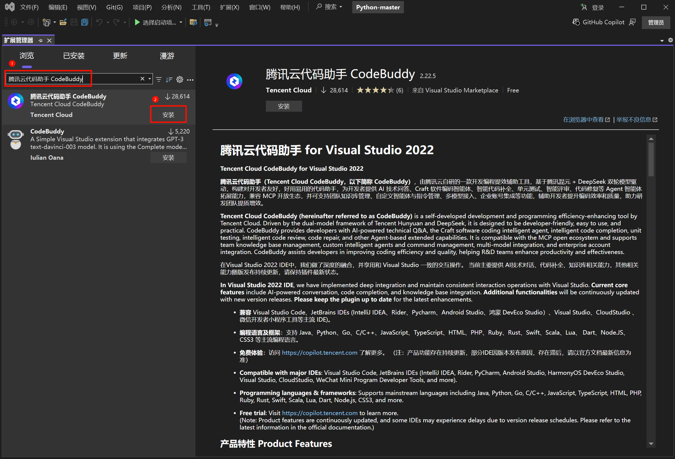This screenshot has height=459, width=675.
Task: Click the Open File folder icon
Action: (63, 22)
